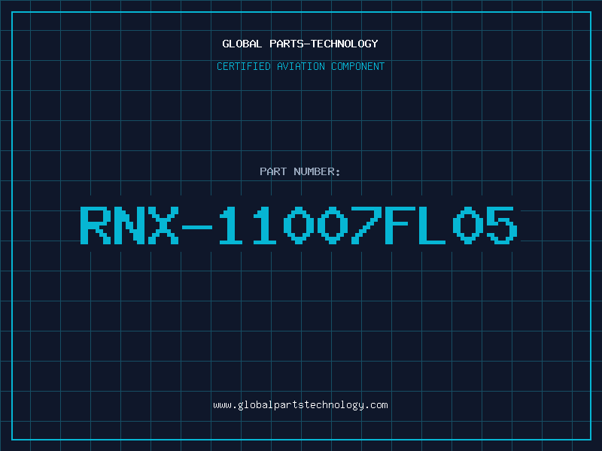Click the first 0 after 11
Viewport: 602px width, 451px height.
(299, 225)
